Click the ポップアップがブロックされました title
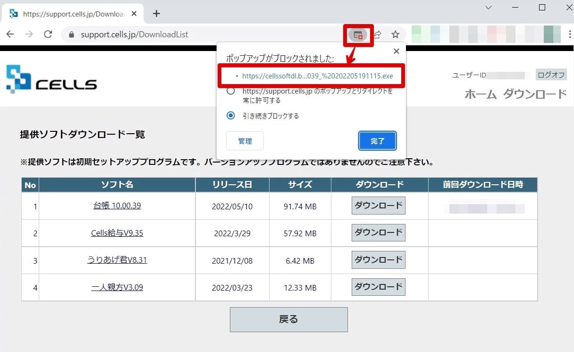Image resolution: width=574 pixels, height=352 pixels. (280, 59)
